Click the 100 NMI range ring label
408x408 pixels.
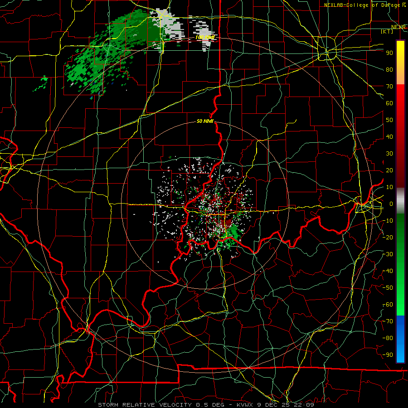point(205,37)
